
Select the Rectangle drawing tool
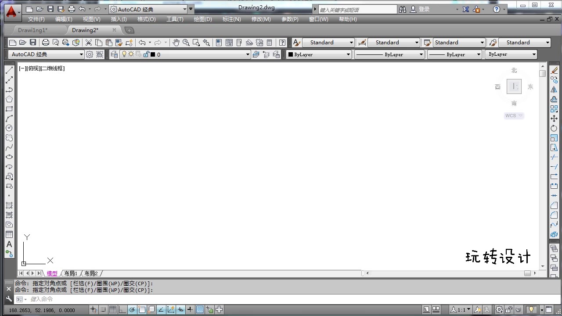click(x=9, y=109)
